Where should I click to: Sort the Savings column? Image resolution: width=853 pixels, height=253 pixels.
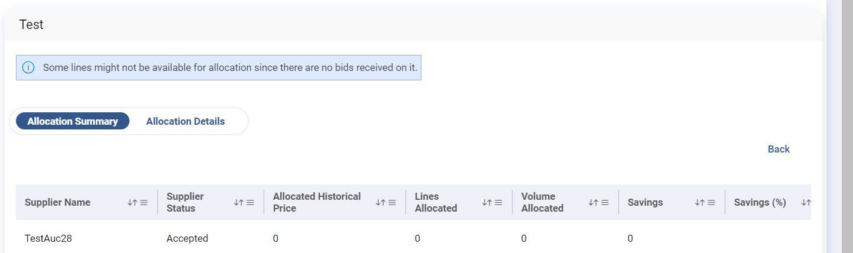tap(699, 203)
